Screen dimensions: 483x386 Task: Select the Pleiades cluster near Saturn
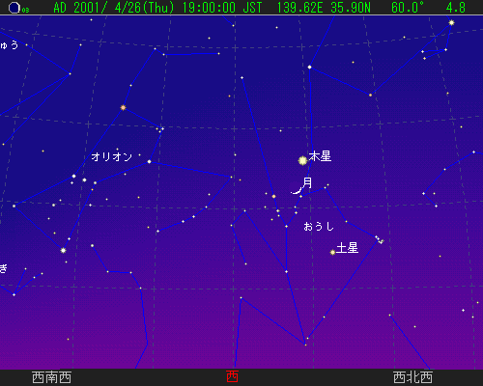(380, 239)
